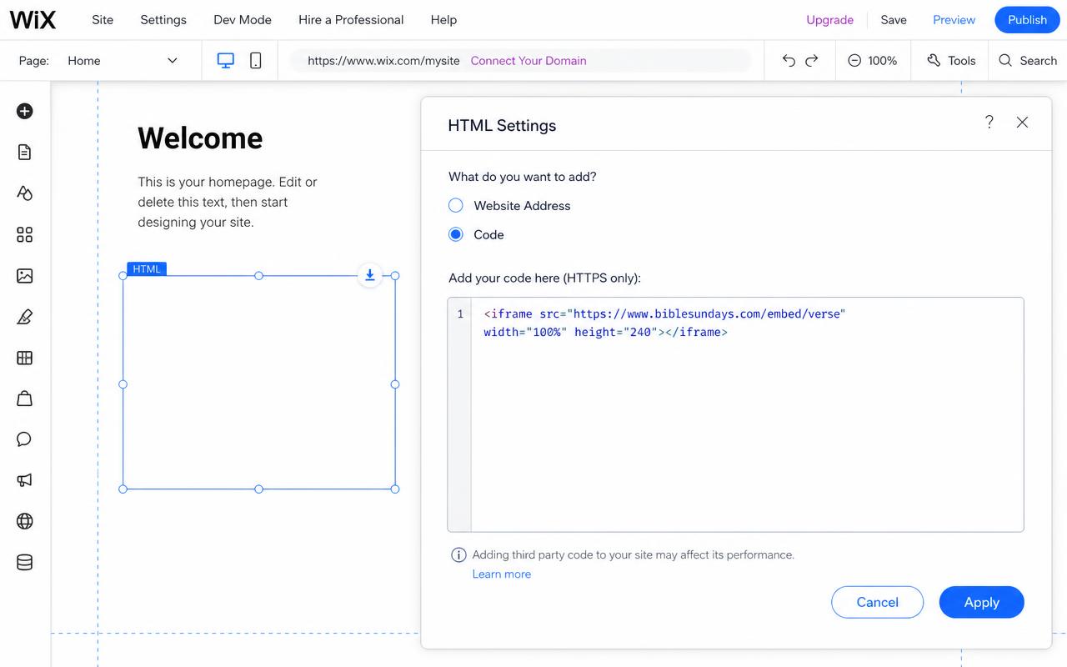Open the megaphone marketing sidebar icon

point(25,480)
